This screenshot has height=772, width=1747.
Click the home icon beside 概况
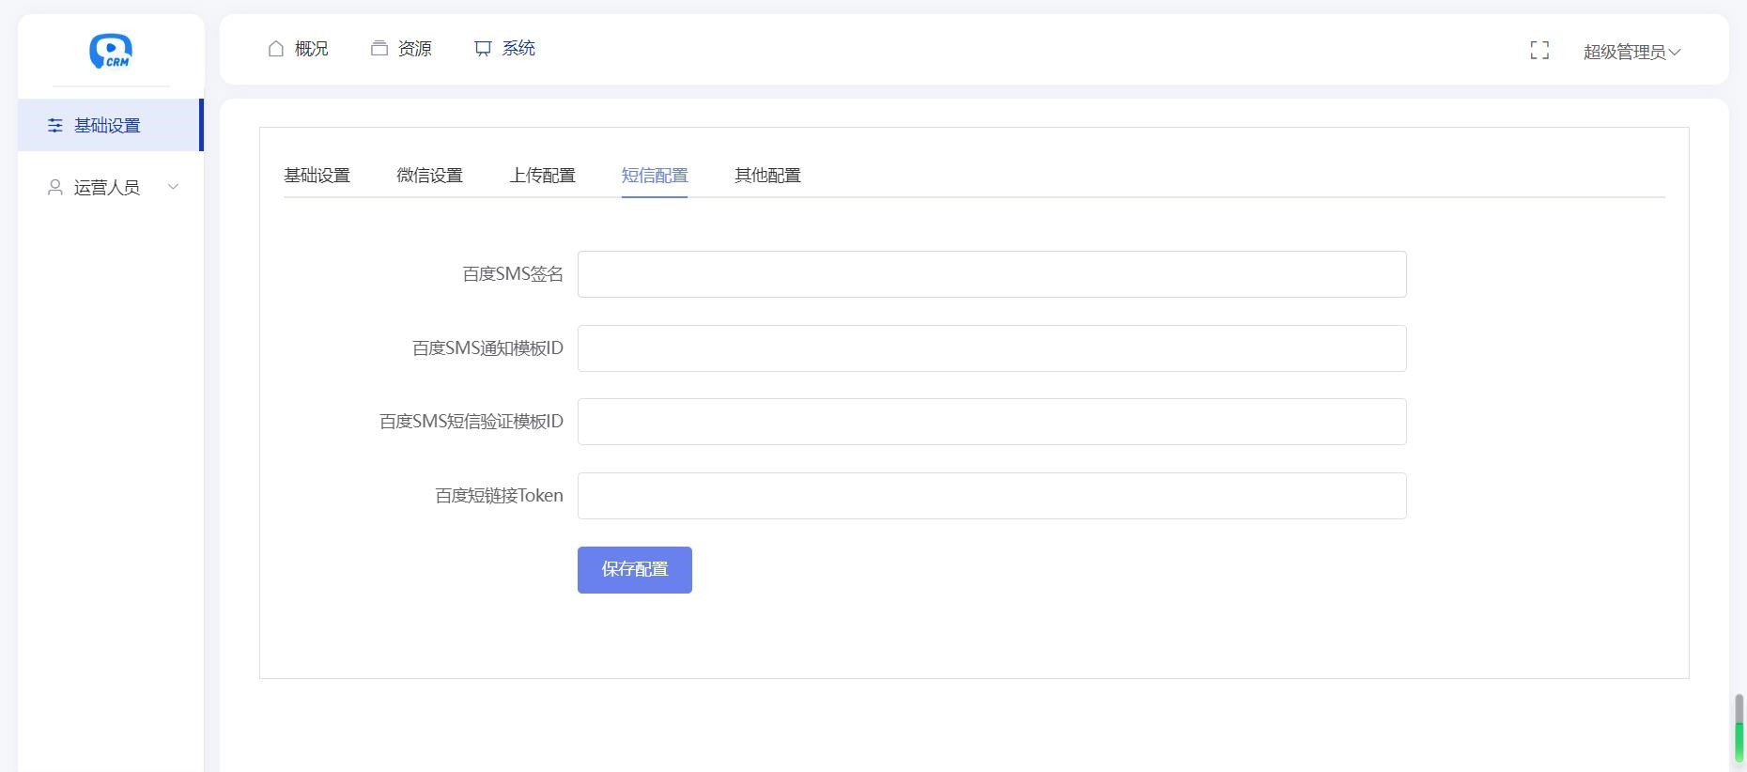(276, 49)
